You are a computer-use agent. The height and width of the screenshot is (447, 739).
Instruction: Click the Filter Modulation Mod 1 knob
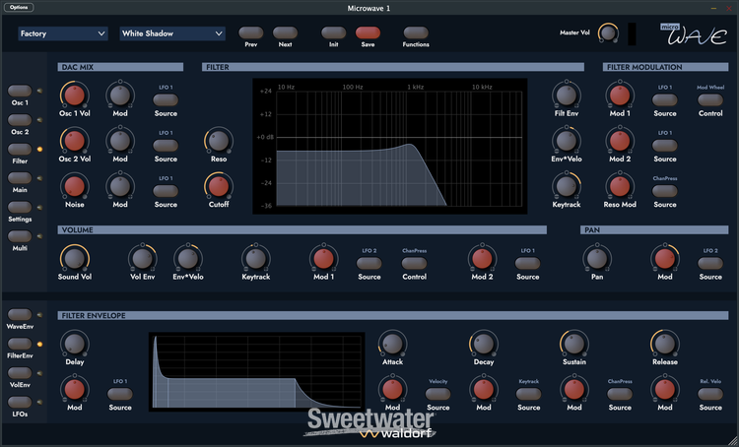[x=620, y=96]
